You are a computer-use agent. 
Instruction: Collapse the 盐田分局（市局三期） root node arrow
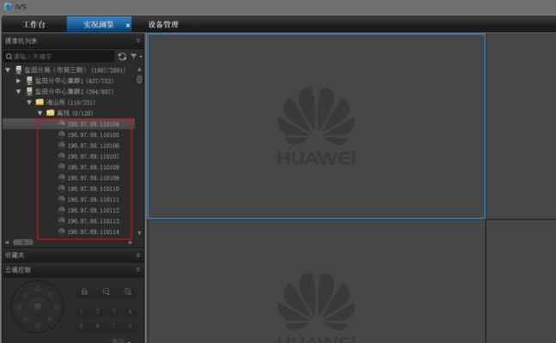[8, 70]
